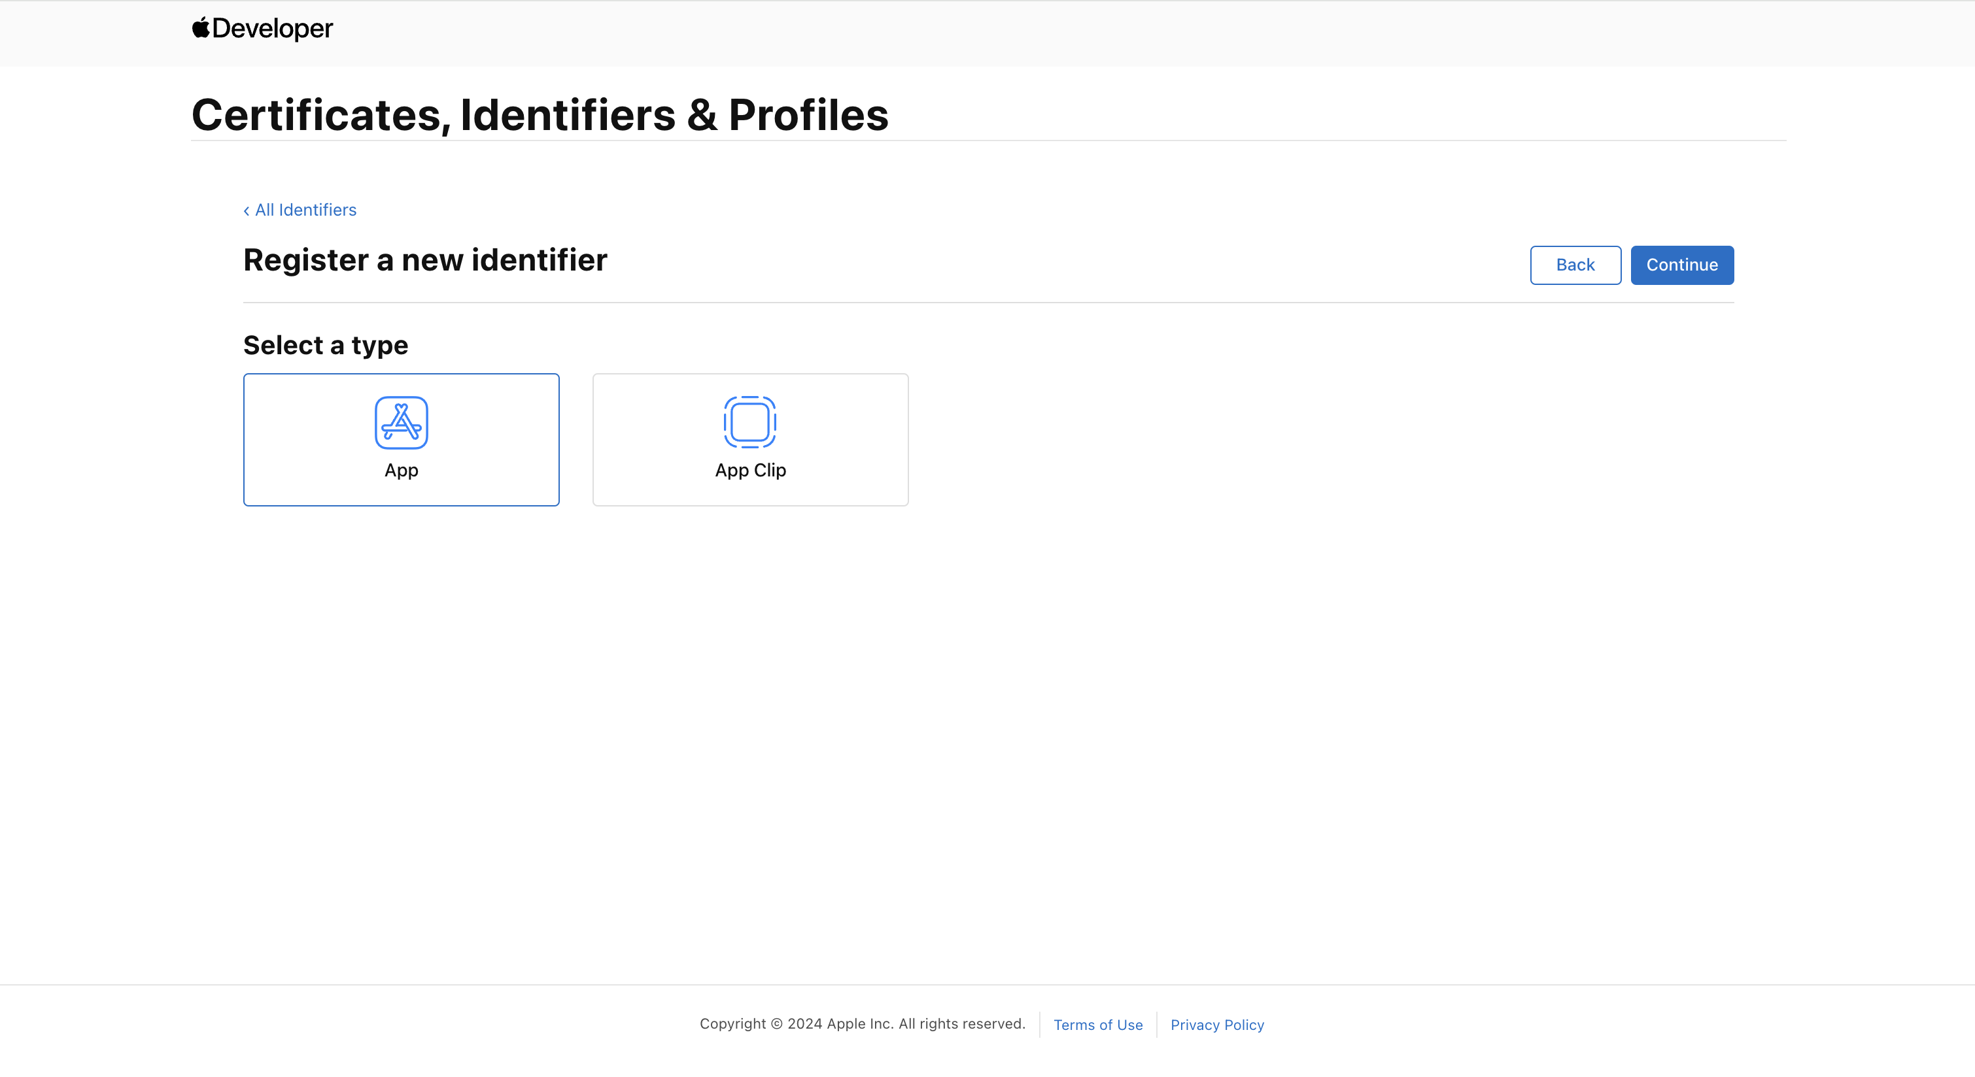Screen dimensions: 1975x1077
Task: Click the App Store icon in App card
Action: coord(401,422)
